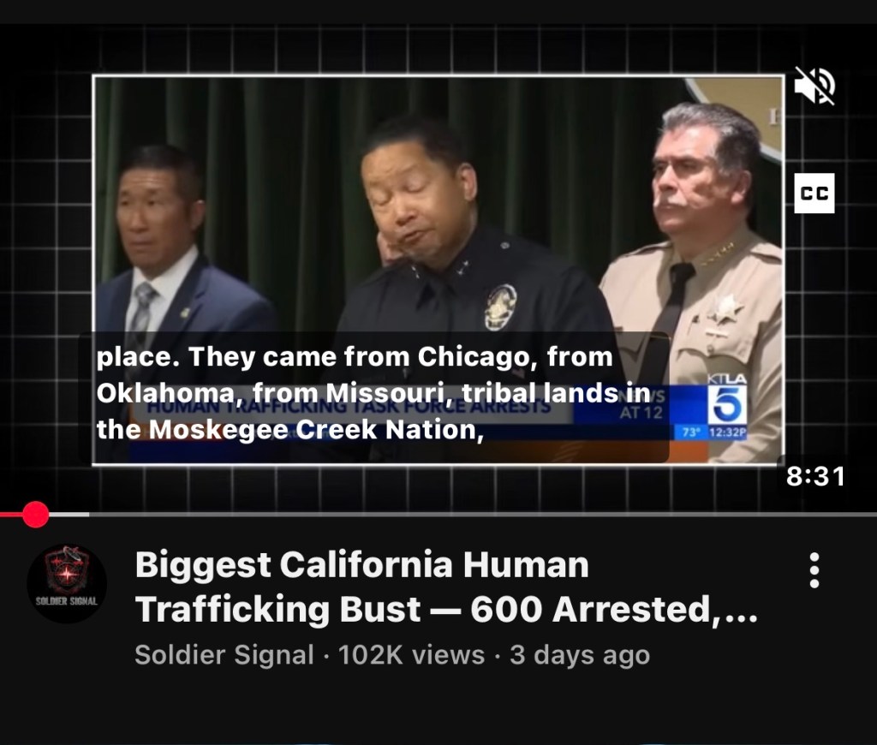Click the grey unplayed portion of progress bar
The width and height of the screenshot is (877, 745).
pos(483,514)
